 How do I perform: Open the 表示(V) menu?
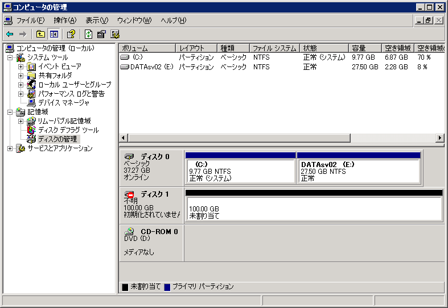(96, 20)
